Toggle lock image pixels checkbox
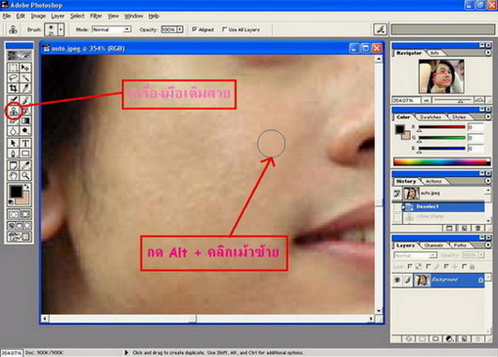498x357 pixels. coord(429,266)
